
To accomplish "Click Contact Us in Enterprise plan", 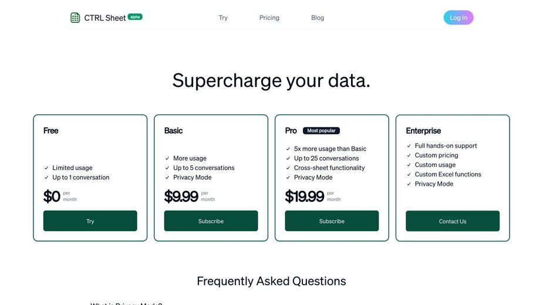I will coord(453,221).
